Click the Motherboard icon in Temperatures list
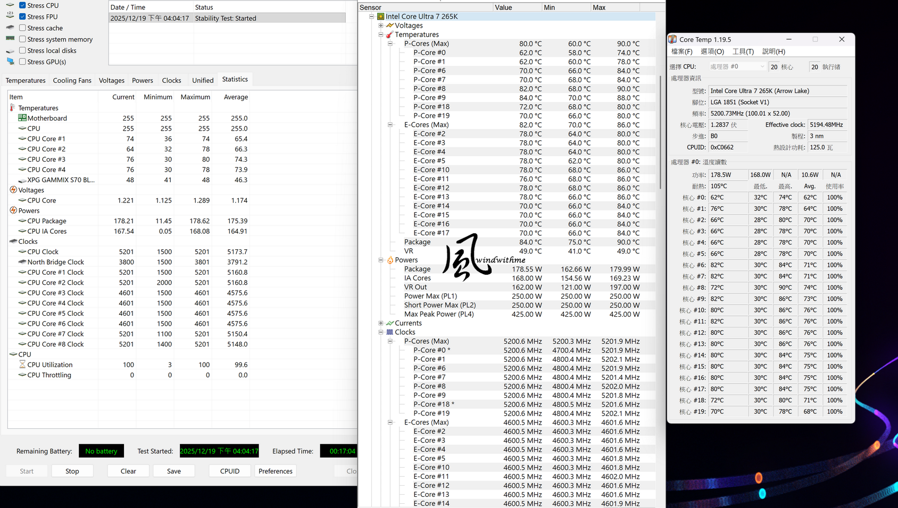The image size is (898, 508). (22, 118)
